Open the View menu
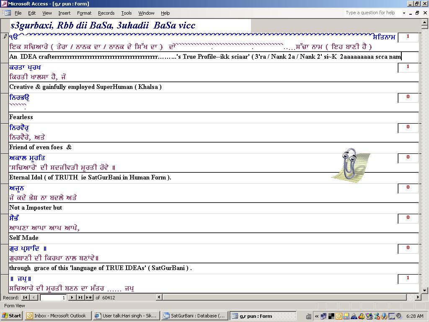 [x=47, y=13]
